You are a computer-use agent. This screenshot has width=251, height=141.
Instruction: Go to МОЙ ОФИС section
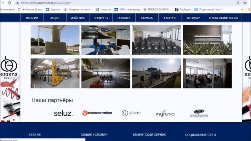click(78, 18)
